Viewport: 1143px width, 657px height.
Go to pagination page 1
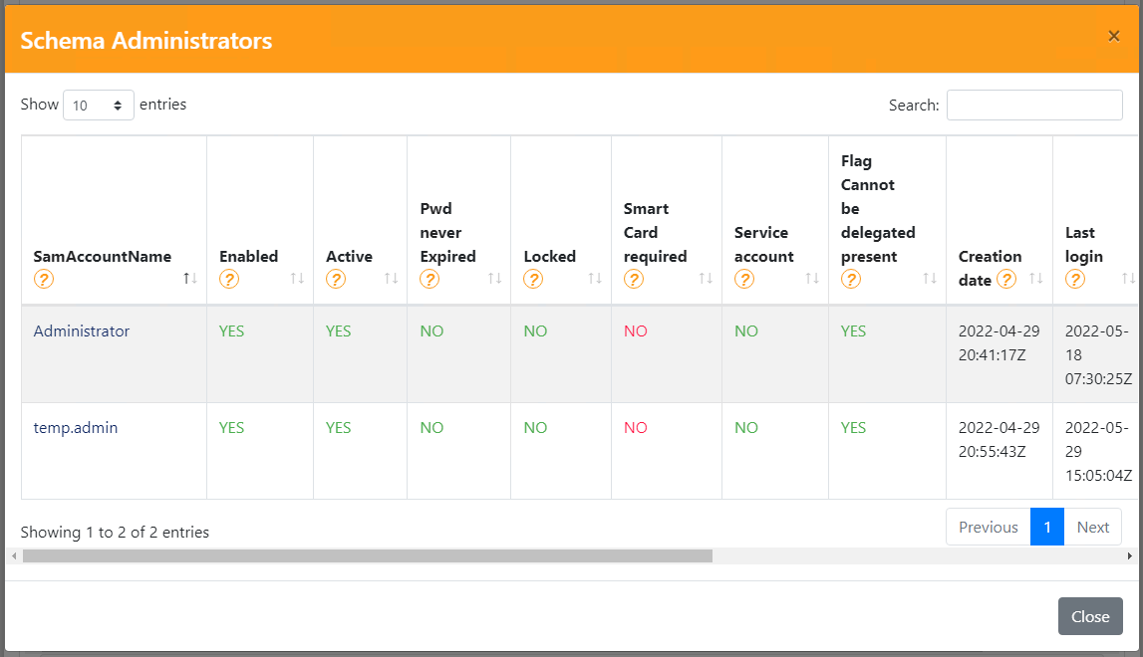(x=1047, y=528)
